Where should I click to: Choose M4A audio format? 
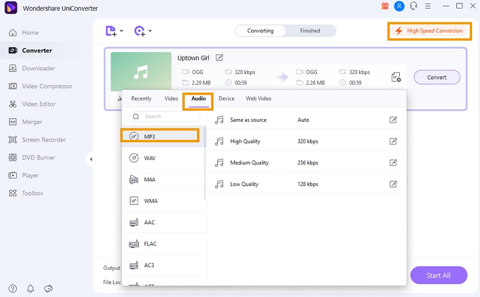point(163,180)
